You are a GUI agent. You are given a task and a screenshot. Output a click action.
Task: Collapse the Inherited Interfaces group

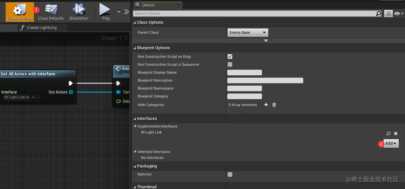135,152
